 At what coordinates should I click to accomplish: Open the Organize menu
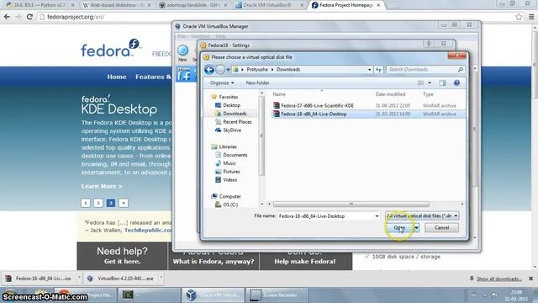222,82
